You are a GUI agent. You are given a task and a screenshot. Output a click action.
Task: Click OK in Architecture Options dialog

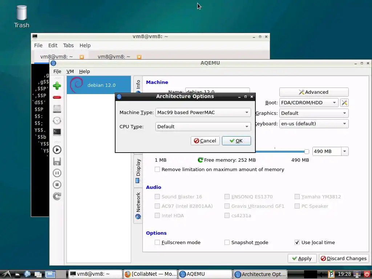tap(236, 141)
